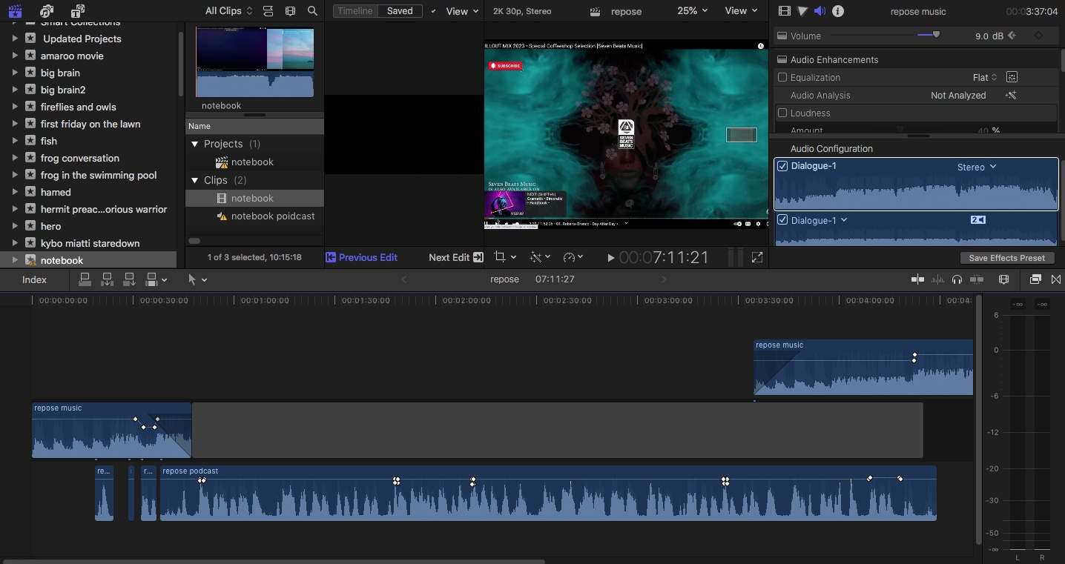
Task: Show the Libraries sidebar
Action: [14, 11]
